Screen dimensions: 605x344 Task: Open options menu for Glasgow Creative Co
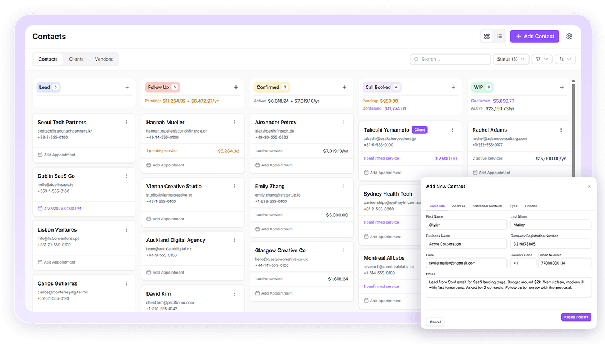[344, 250]
